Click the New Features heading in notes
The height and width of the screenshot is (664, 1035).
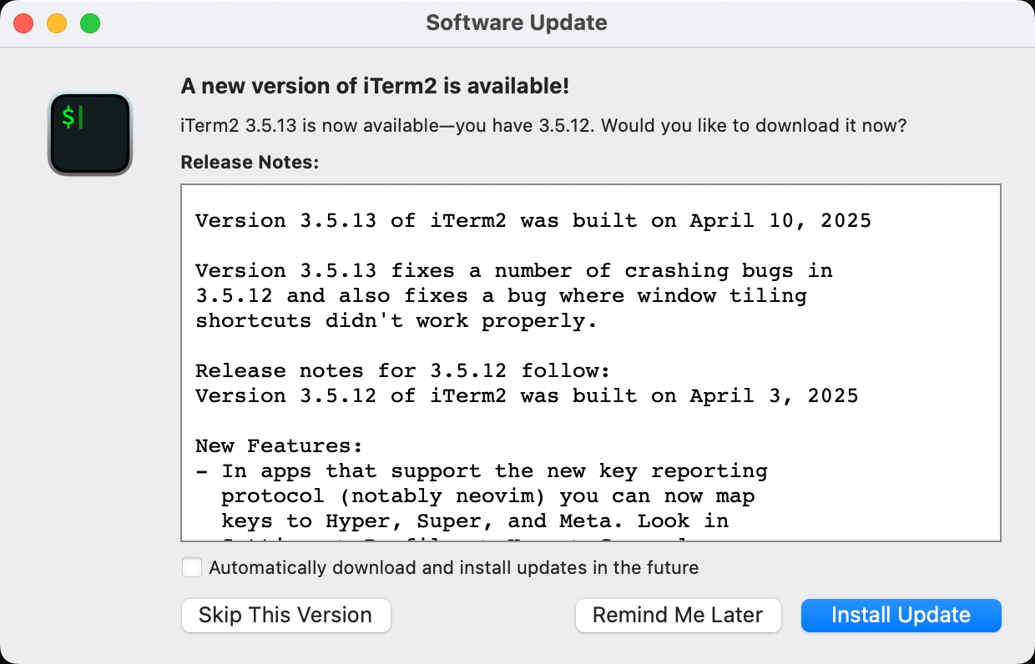pyautogui.click(x=279, y=446)
